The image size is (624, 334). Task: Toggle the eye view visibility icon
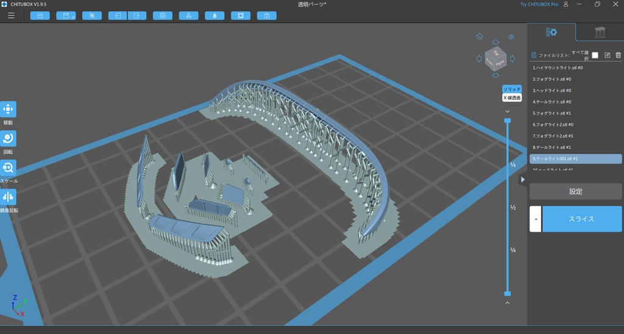coord(511,37)
